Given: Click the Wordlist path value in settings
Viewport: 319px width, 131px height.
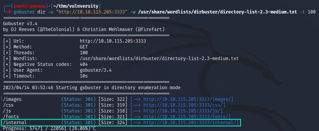Looking at the screenshot, I should [x=159, y=58].
